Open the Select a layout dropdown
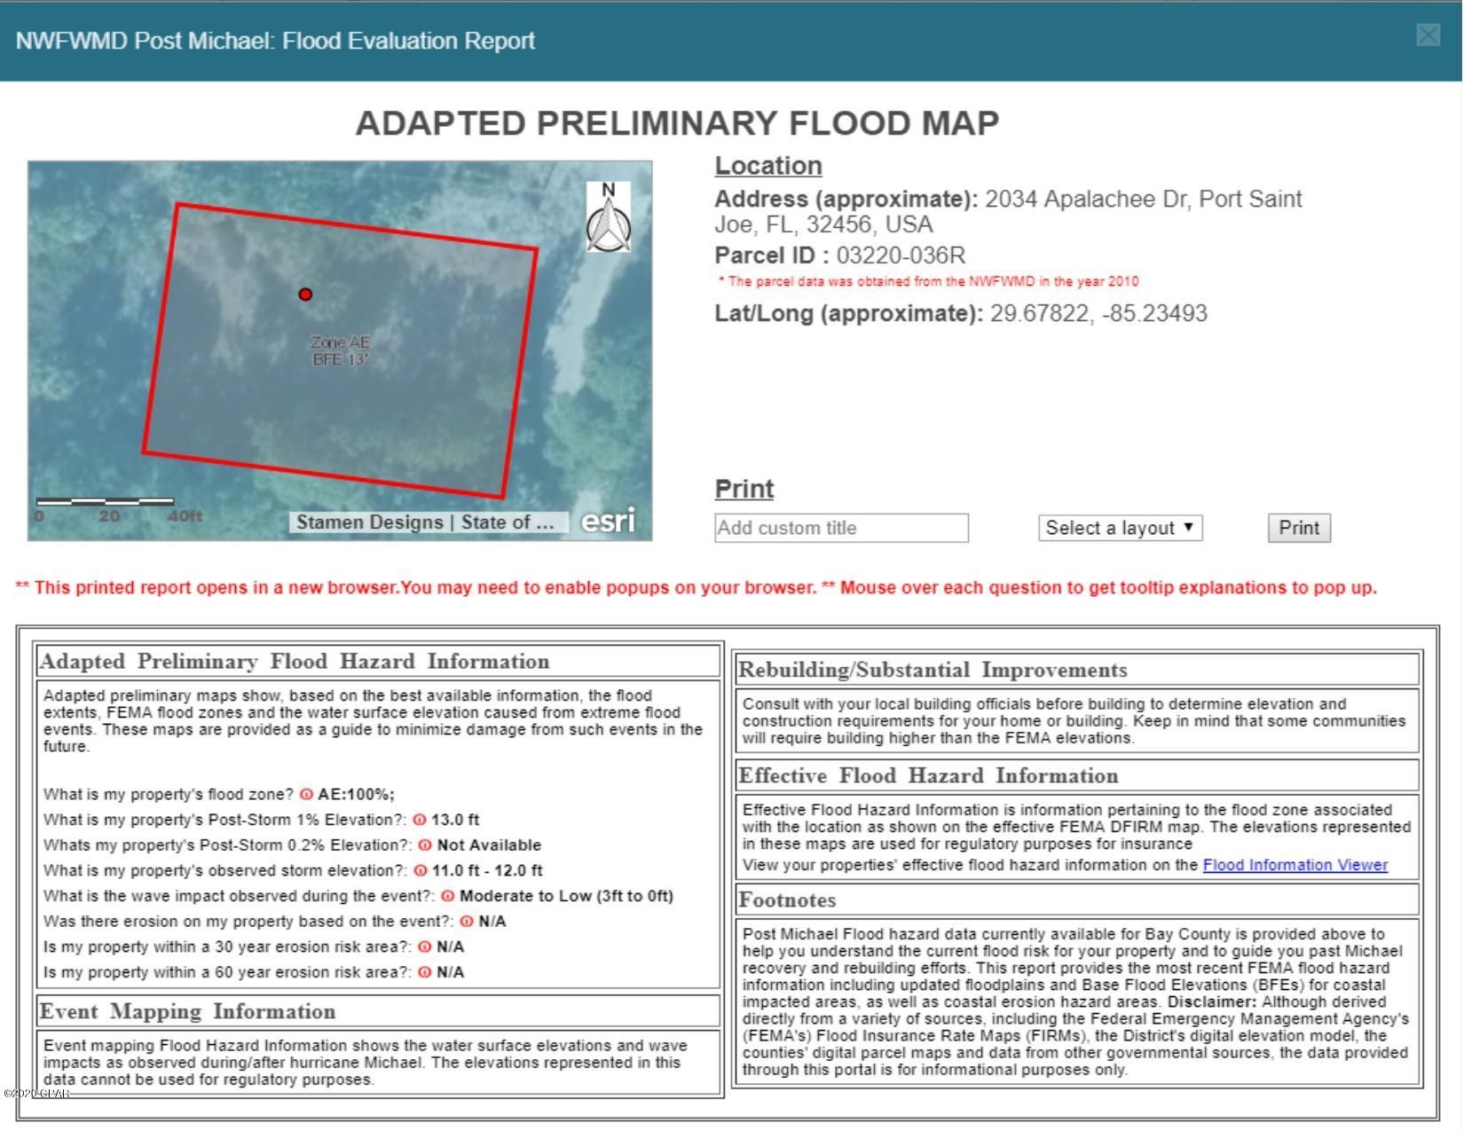This screenshot has height=1131, width=1464. point(1120,529)
